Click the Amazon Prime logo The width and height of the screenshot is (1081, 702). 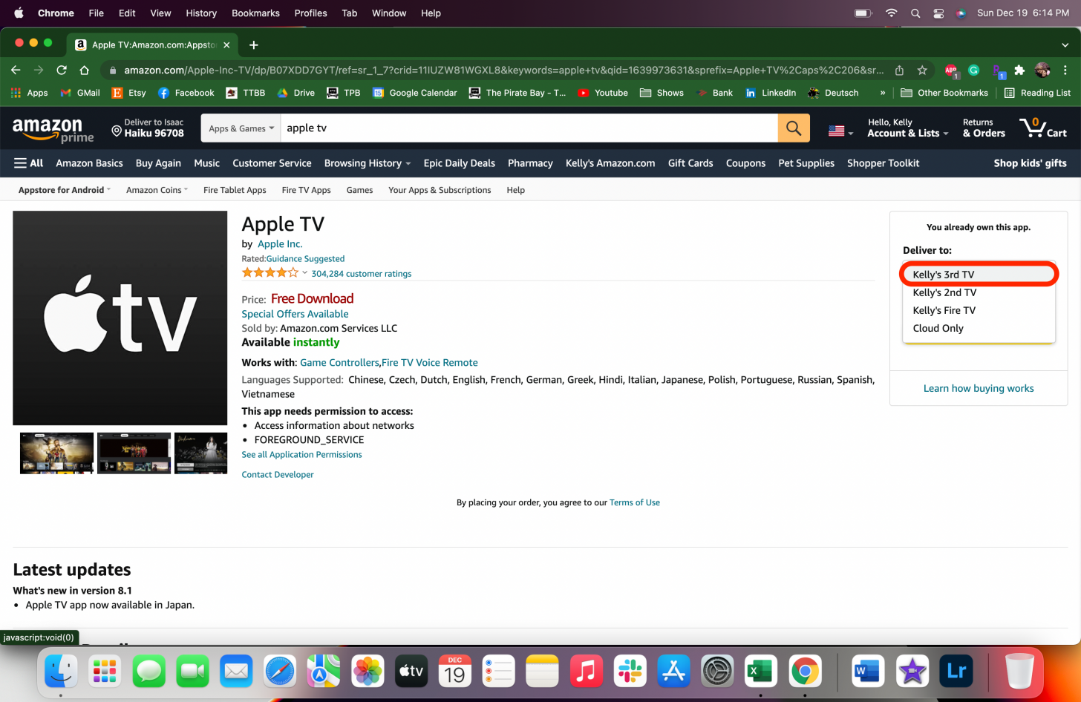coord(53,129)
